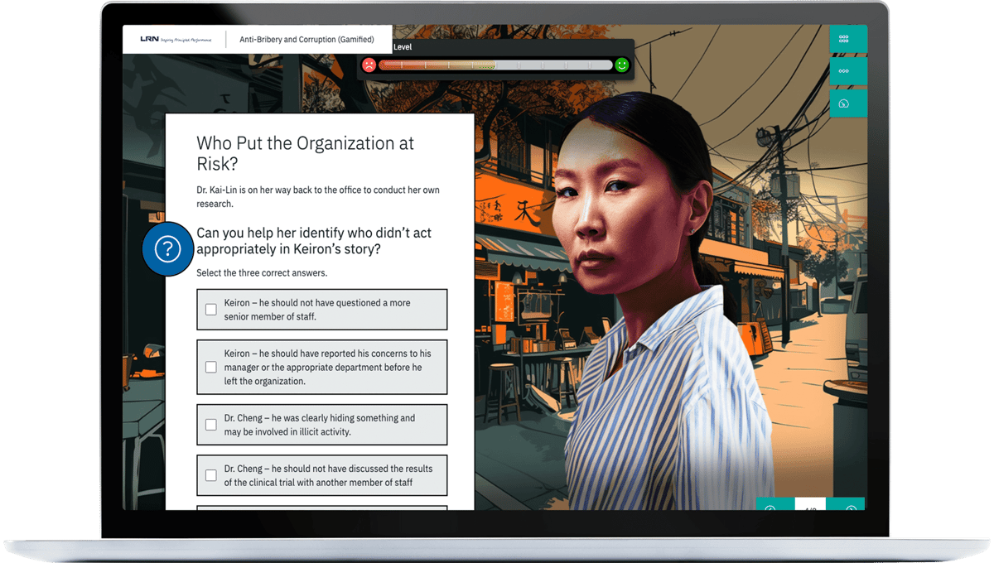Click the blue question mark help icon
Screen dimensions: 994x563
[x=168, y=248]
